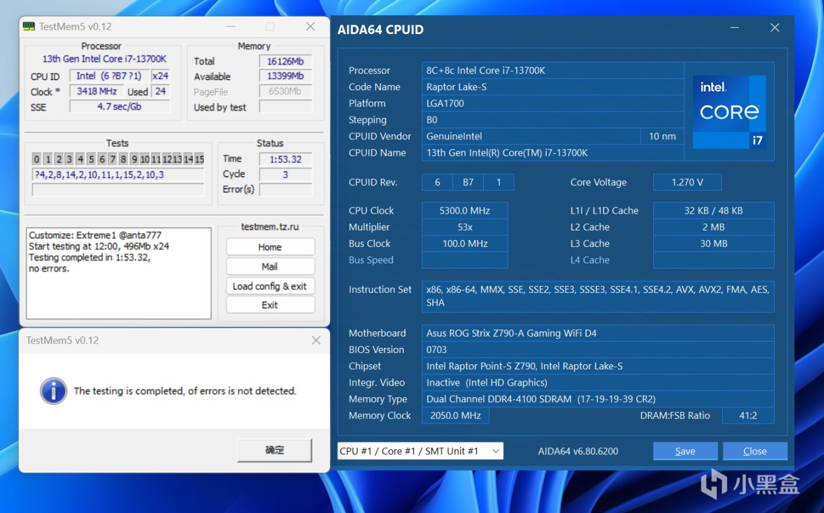Viewport: 824px width, 513px height.
Task: Click the Home button in TestMem5
Action: [x=270, y=247]
